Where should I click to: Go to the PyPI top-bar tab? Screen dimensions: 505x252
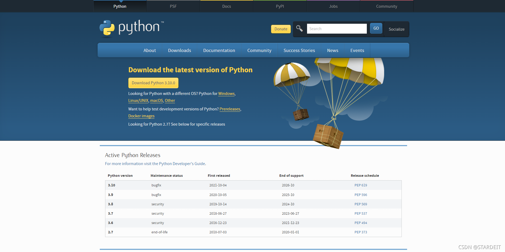click(x=280, y=6)
